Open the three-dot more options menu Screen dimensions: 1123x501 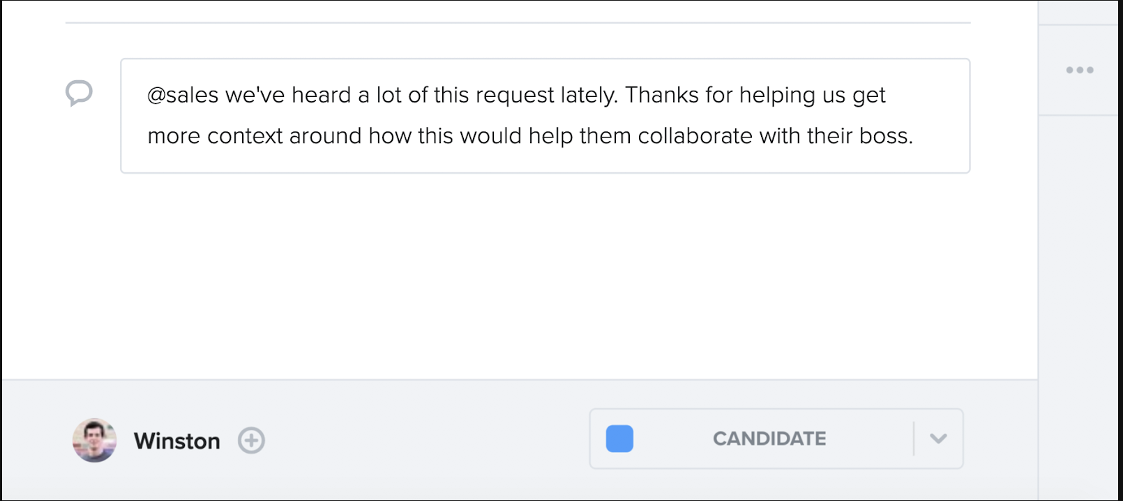(1080, 70)
